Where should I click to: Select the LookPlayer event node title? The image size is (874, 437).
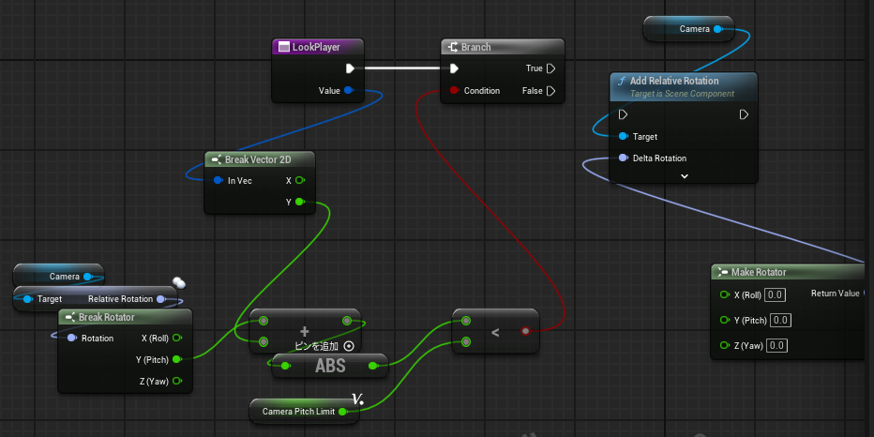coord(316,48)
